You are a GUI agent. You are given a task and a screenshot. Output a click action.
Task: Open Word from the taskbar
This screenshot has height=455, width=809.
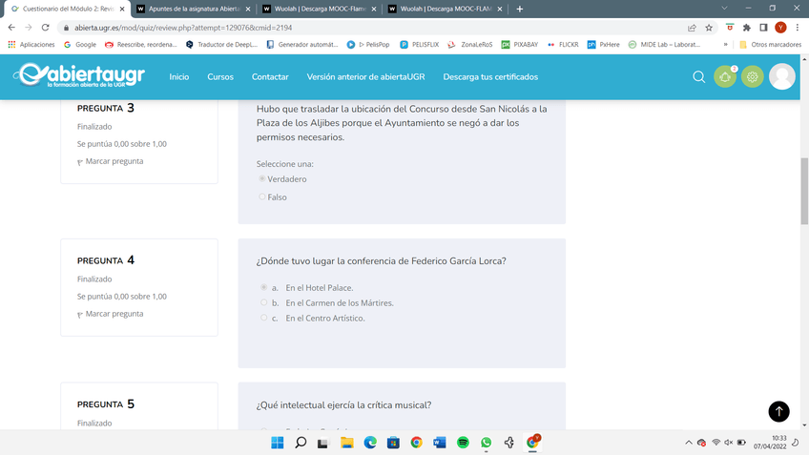coord(440,442)
